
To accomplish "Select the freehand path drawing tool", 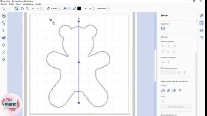I will [4, 59].
